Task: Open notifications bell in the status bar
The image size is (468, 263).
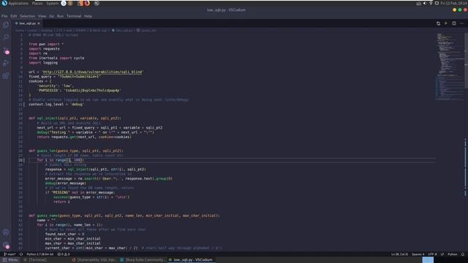Action: click(463, 254)
